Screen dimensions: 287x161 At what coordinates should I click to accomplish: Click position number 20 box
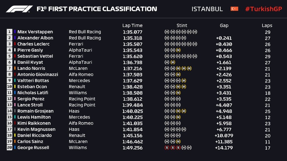pyautogui.click(x=10, y=148)
